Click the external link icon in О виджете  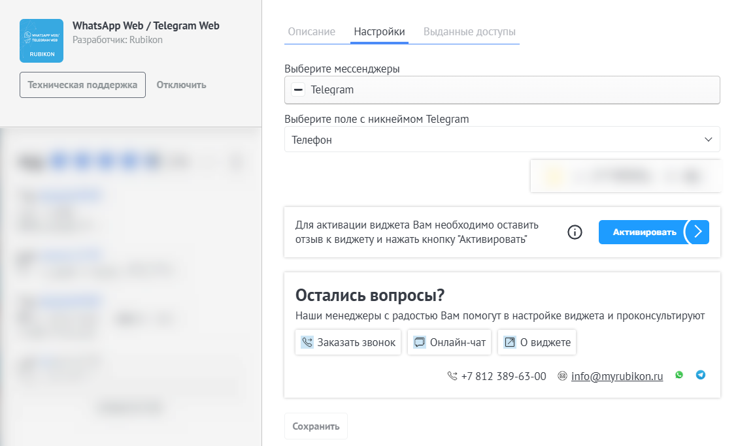510,342
